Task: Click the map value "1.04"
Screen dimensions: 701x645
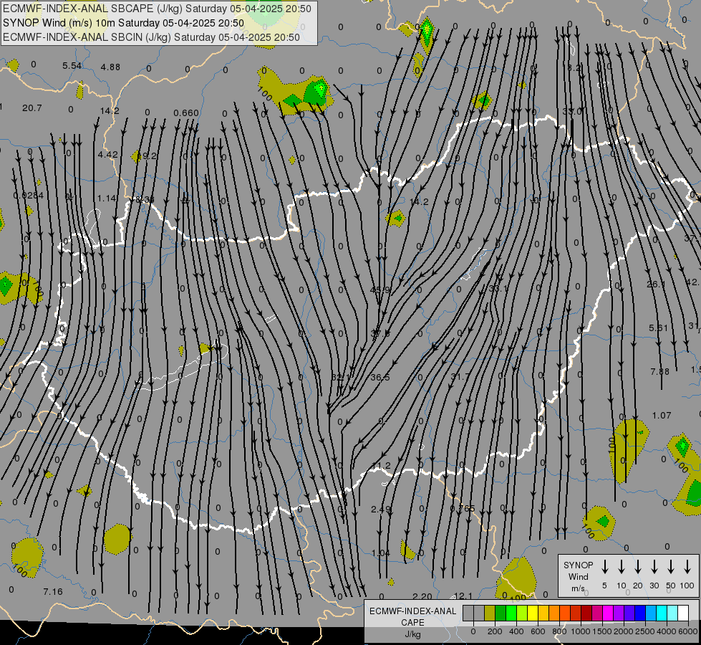Action: [x=381, y=553]
